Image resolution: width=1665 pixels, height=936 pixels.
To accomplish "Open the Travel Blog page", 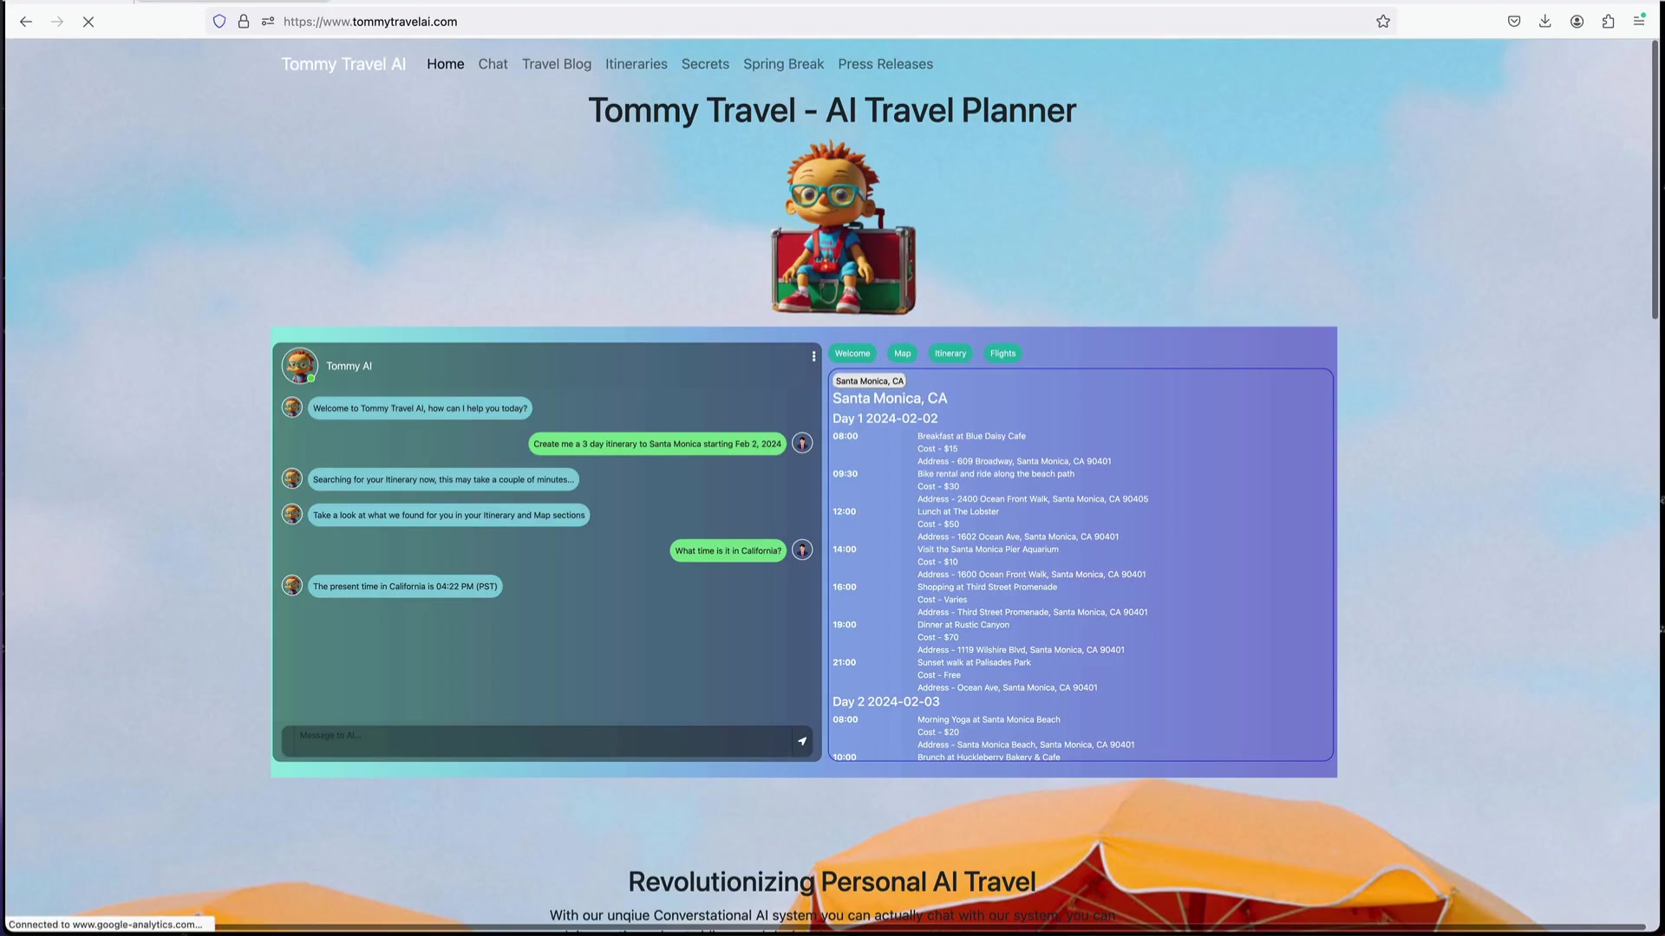I will click(x=557, y=64).
